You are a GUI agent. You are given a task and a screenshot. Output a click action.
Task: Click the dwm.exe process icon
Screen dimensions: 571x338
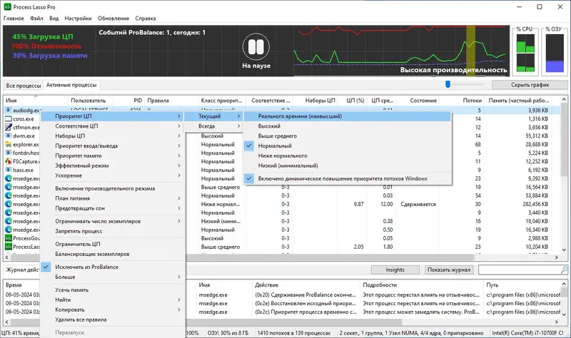pyautogui.click(x=9, y=135)
